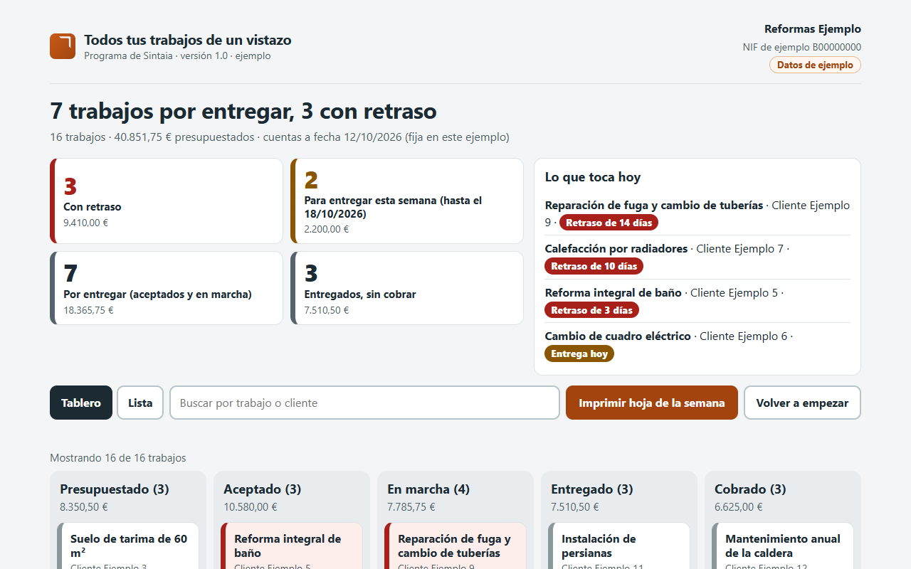Screen dimensions: 911x569
Task: Click the Retraso de 10 días badge
Action: click(x=594, y=266)
